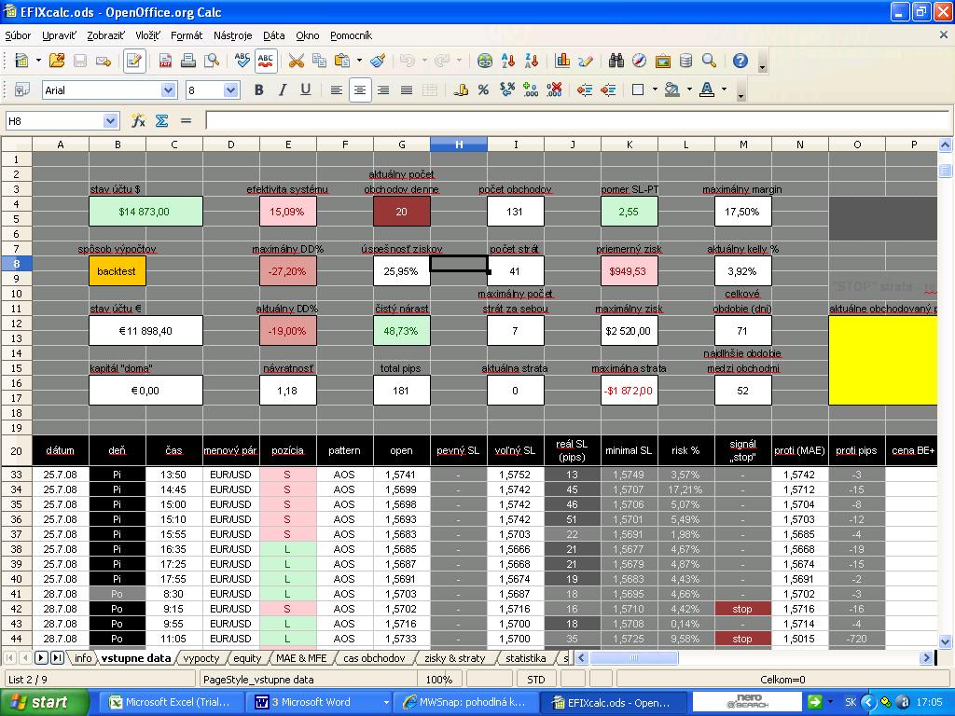This screenshot has width=955, height=716.
Task: Switch to the MAE & MFE sheet tab
Action: pos(301,658)
